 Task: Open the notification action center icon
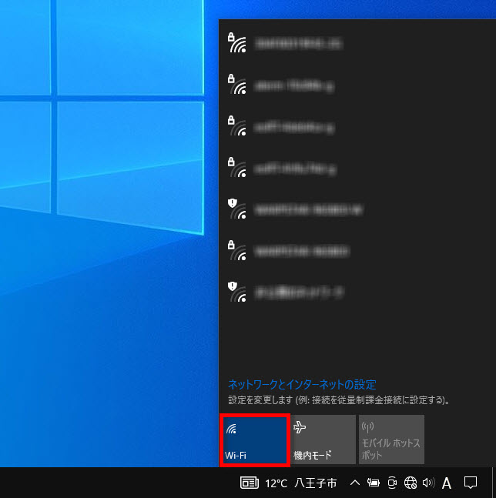tap(471, 483)
